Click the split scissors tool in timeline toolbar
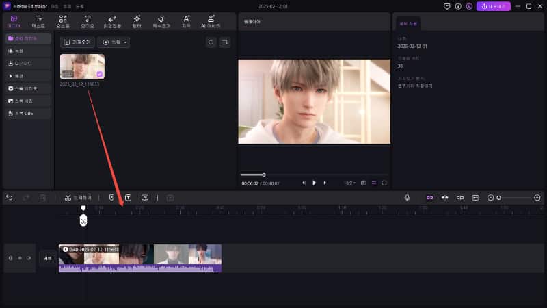This screenshot has width=547, height=308. pyautogui.click(x=68, y=198)
